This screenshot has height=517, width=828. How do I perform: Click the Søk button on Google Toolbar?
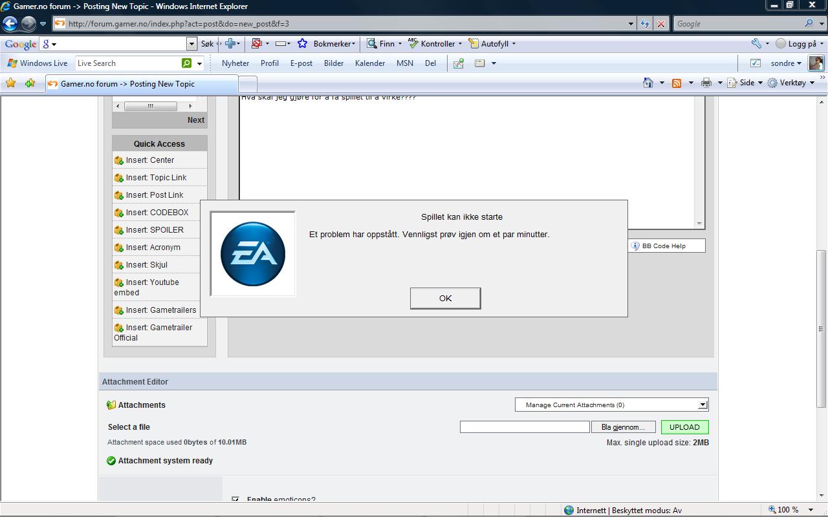click(207, 44)
